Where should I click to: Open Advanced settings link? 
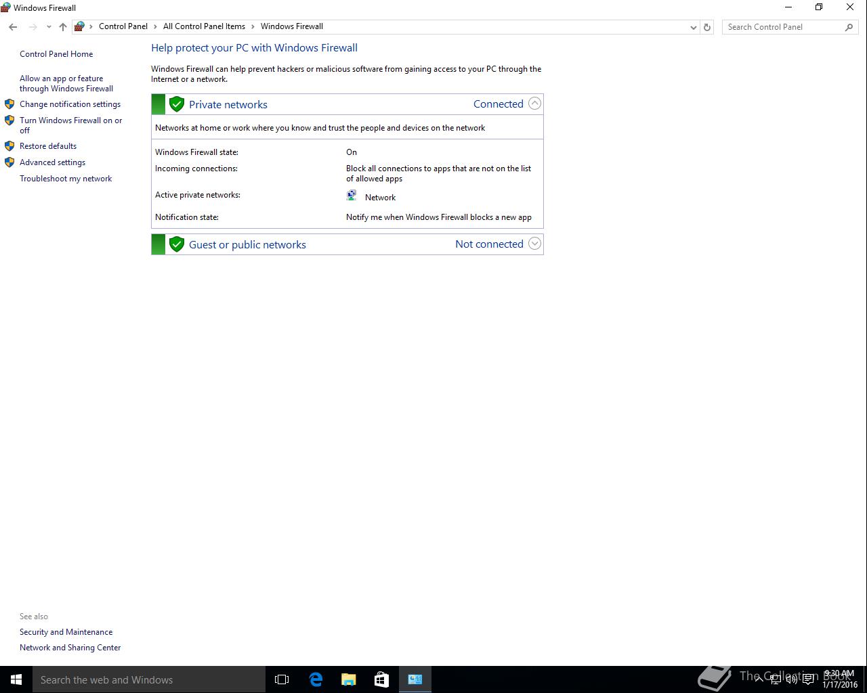click(52, 162)
